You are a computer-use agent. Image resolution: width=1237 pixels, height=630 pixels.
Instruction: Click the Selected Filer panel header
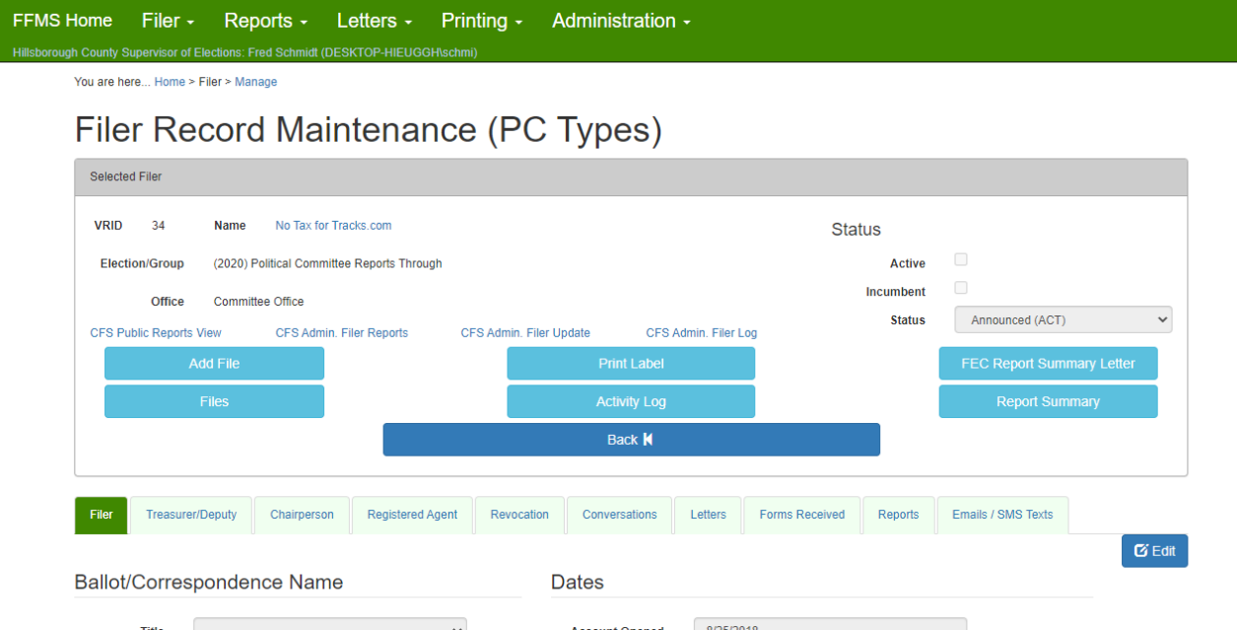(631, 176)
